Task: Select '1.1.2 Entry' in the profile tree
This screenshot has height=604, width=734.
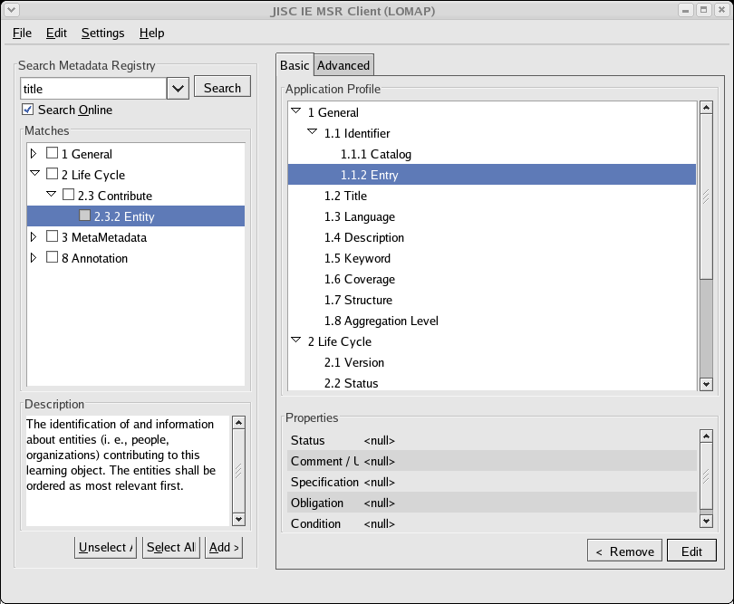Action: pyautogui.click(x=492, y=175)
